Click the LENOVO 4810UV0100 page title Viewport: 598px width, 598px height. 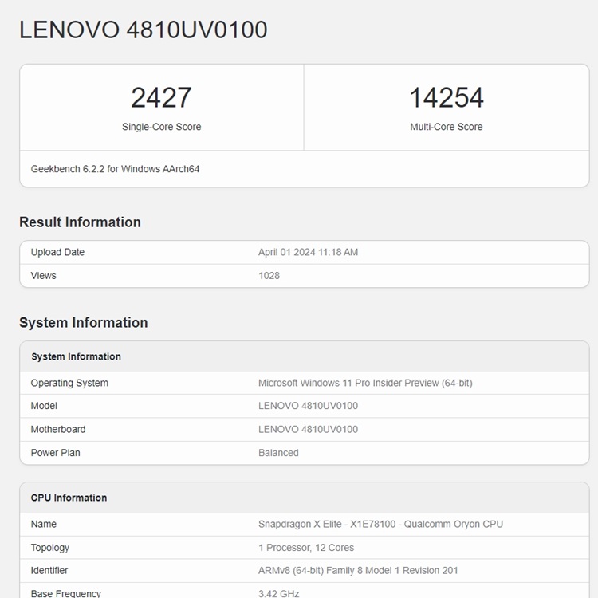coord(143,30)
